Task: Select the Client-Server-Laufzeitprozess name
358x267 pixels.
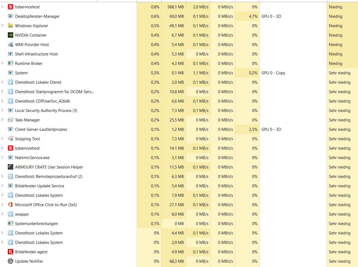Action: point(41,129)
